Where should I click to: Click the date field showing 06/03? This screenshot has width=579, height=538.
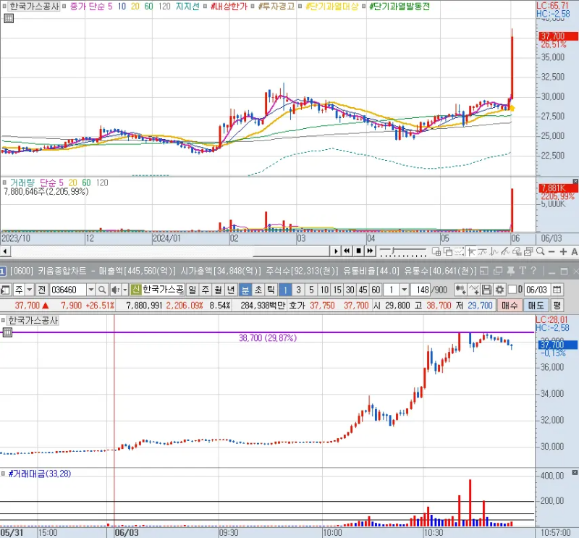536,290
